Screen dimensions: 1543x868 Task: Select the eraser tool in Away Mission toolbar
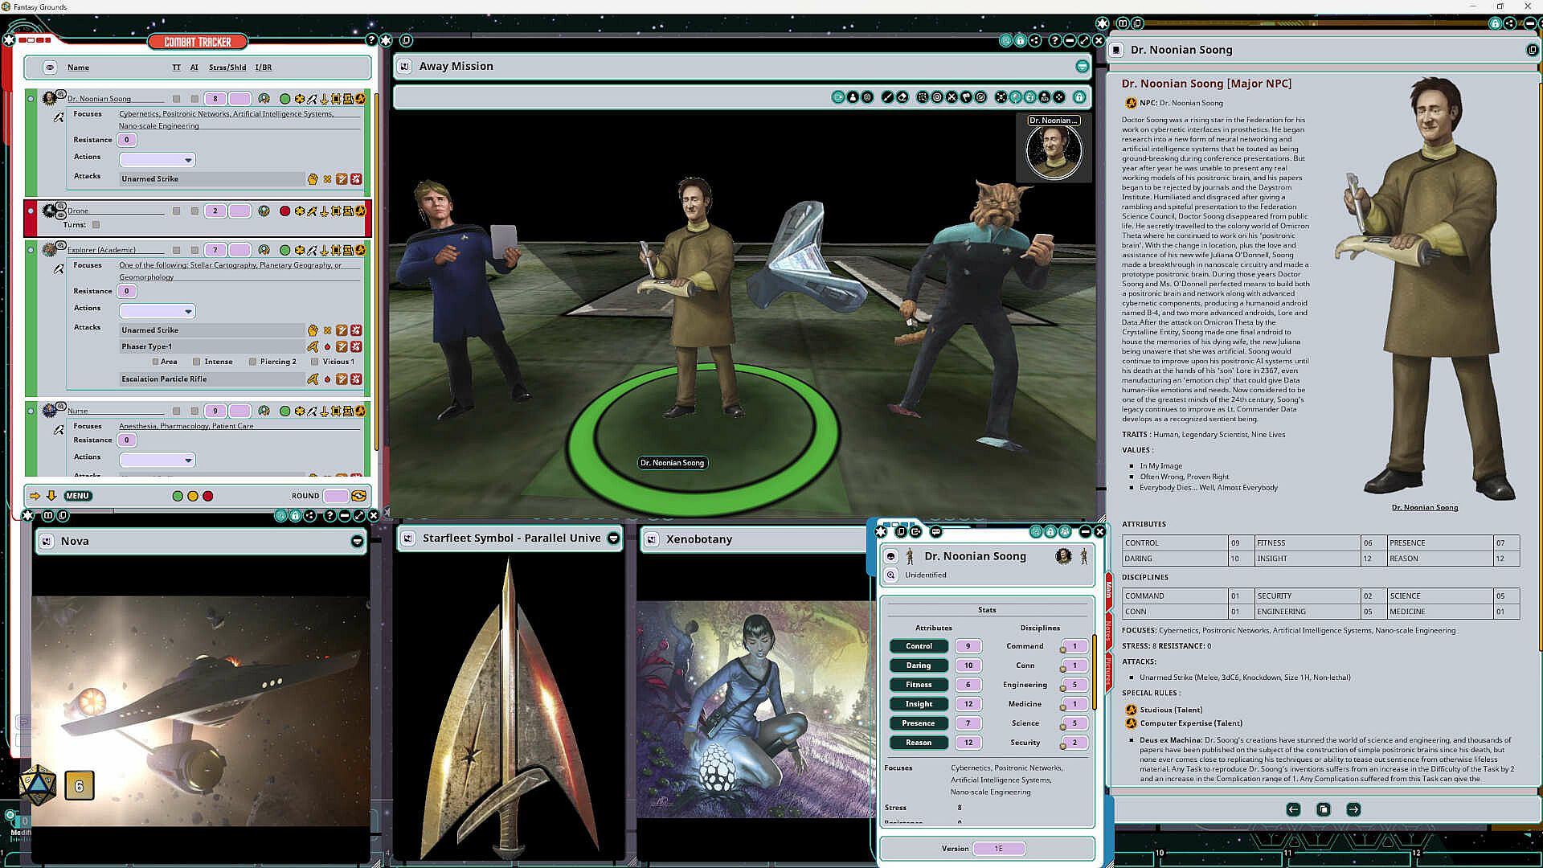(x=902, y=97)
